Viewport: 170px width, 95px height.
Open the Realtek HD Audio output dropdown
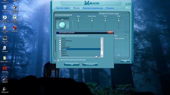coord(113,13)
